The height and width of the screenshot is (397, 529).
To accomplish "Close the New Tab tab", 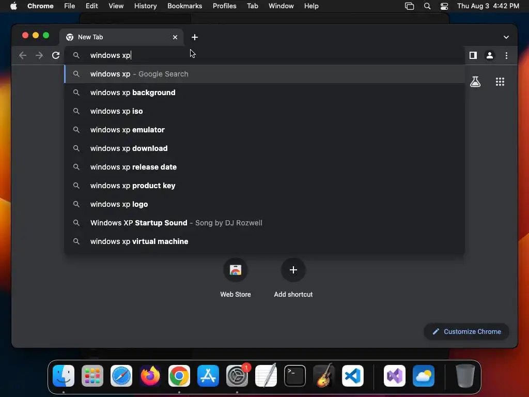I will (175, 37).
